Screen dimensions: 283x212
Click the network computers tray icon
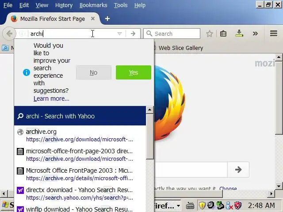pos(220,205)
